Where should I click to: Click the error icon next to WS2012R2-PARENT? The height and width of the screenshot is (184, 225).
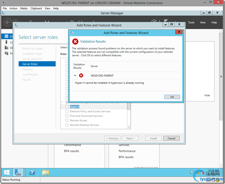point(81,76)
